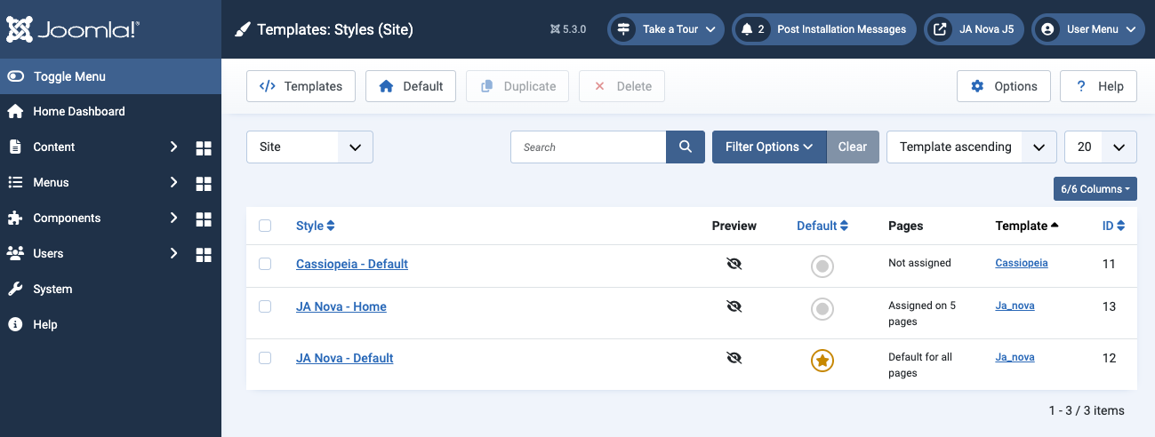Click the Joomla logo in header
1155x437 pixels.
(x=73, y=29)
